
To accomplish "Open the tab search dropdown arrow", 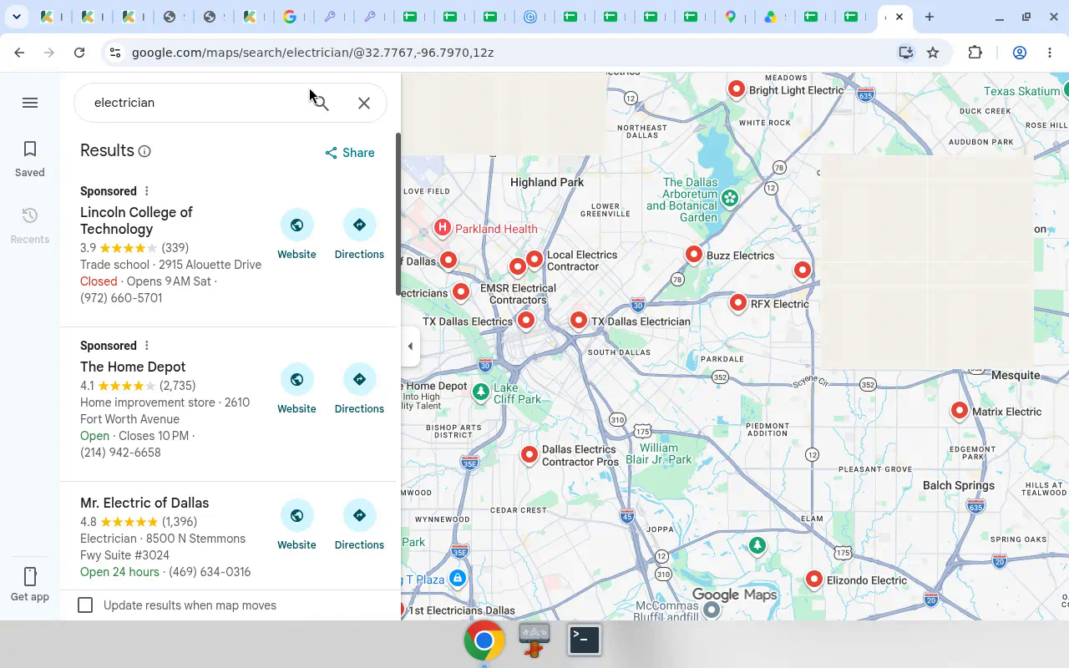I will [17, 17].
